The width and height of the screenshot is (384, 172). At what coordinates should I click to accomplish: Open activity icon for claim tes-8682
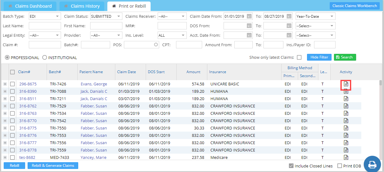click(x=346, y=157)
